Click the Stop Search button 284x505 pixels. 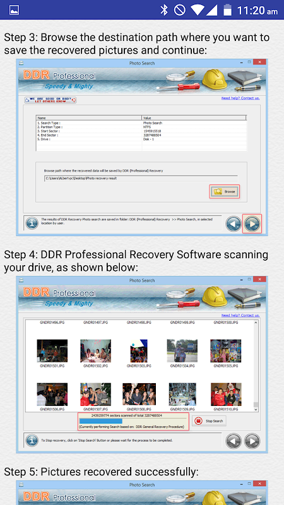210,420
